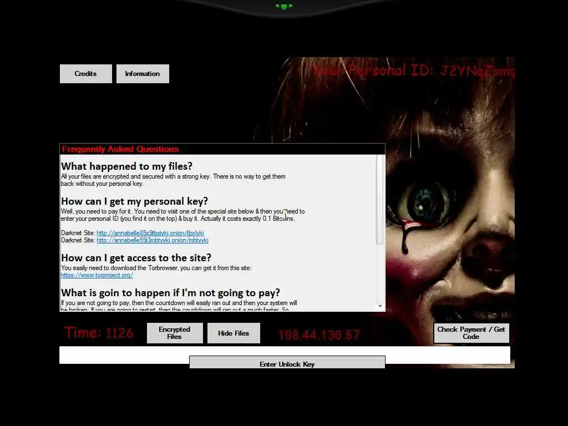This screenshot has height=426, width=568.
Task: Click the IP address 198.44.136.57
Action: pos(319,334)
